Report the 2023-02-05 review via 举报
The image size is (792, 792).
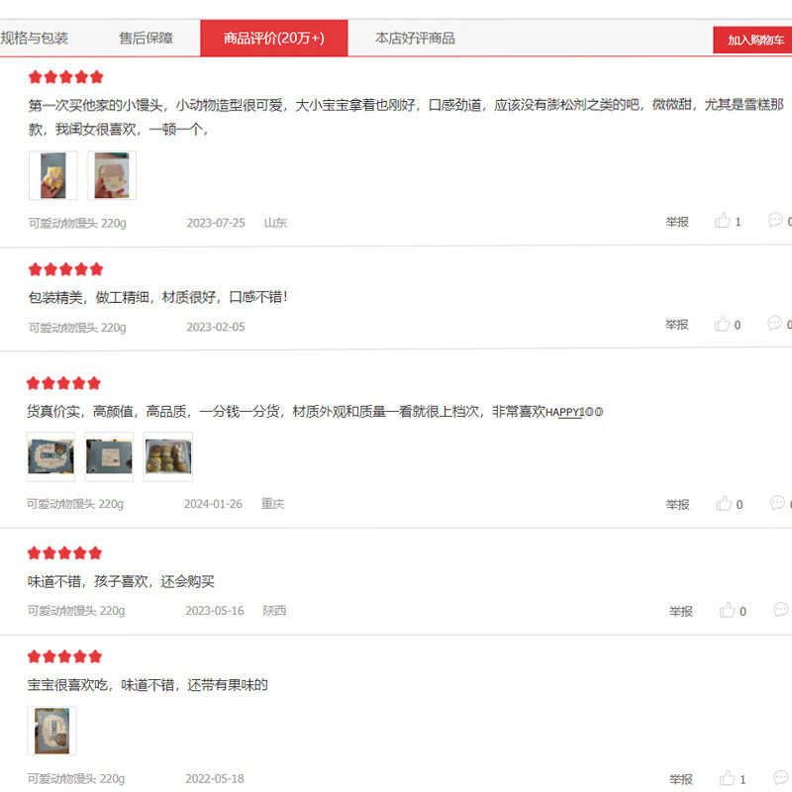click(x=677, y=325)
